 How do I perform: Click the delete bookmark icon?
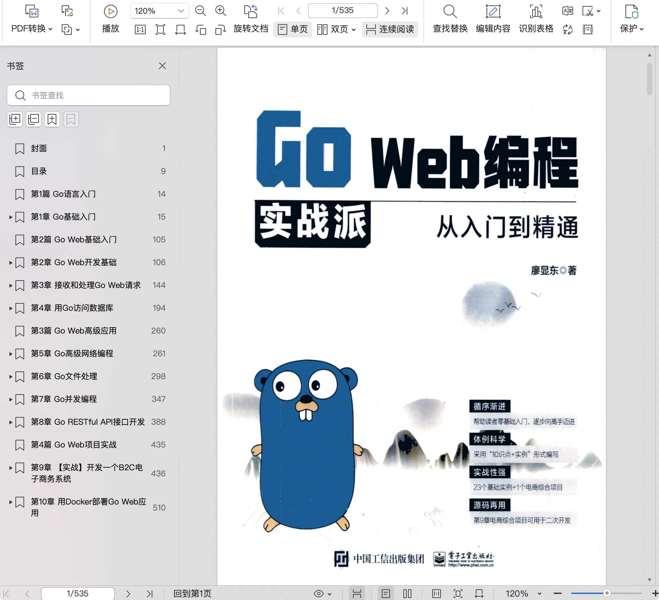(x=71, y=119)
